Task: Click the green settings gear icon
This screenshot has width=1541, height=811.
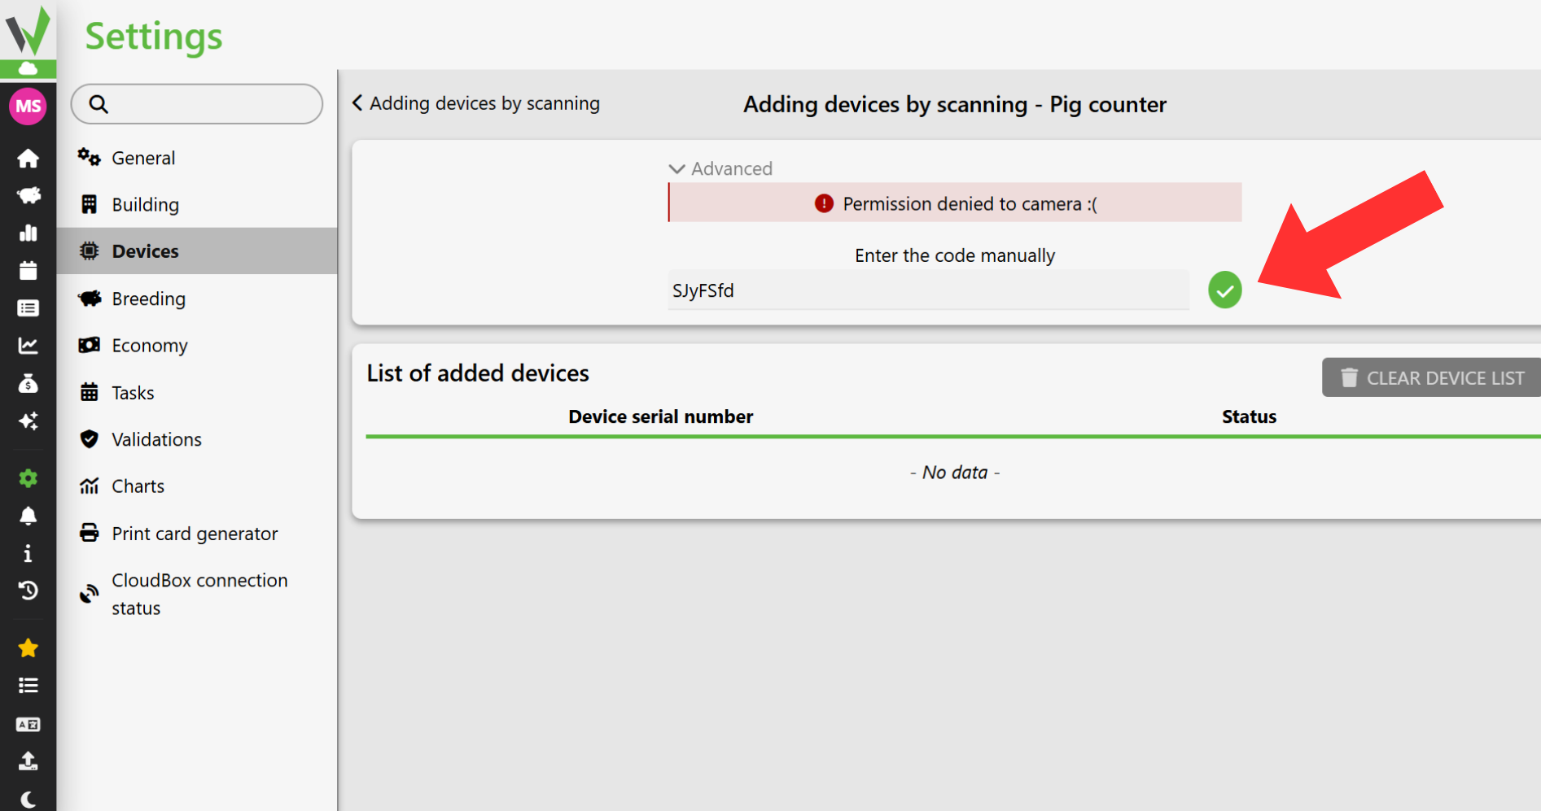Action: 28,478
